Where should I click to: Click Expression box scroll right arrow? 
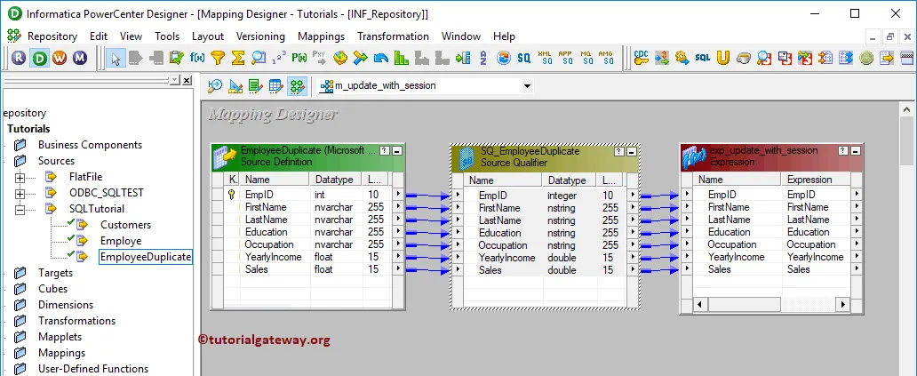[x=842, y=305]
